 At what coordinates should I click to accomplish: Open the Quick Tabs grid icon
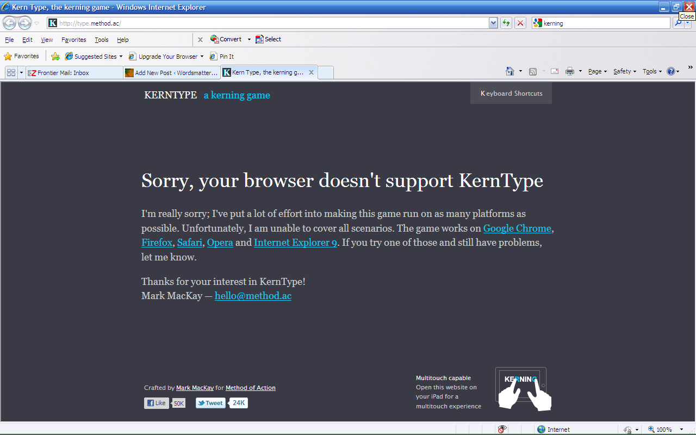11,72
